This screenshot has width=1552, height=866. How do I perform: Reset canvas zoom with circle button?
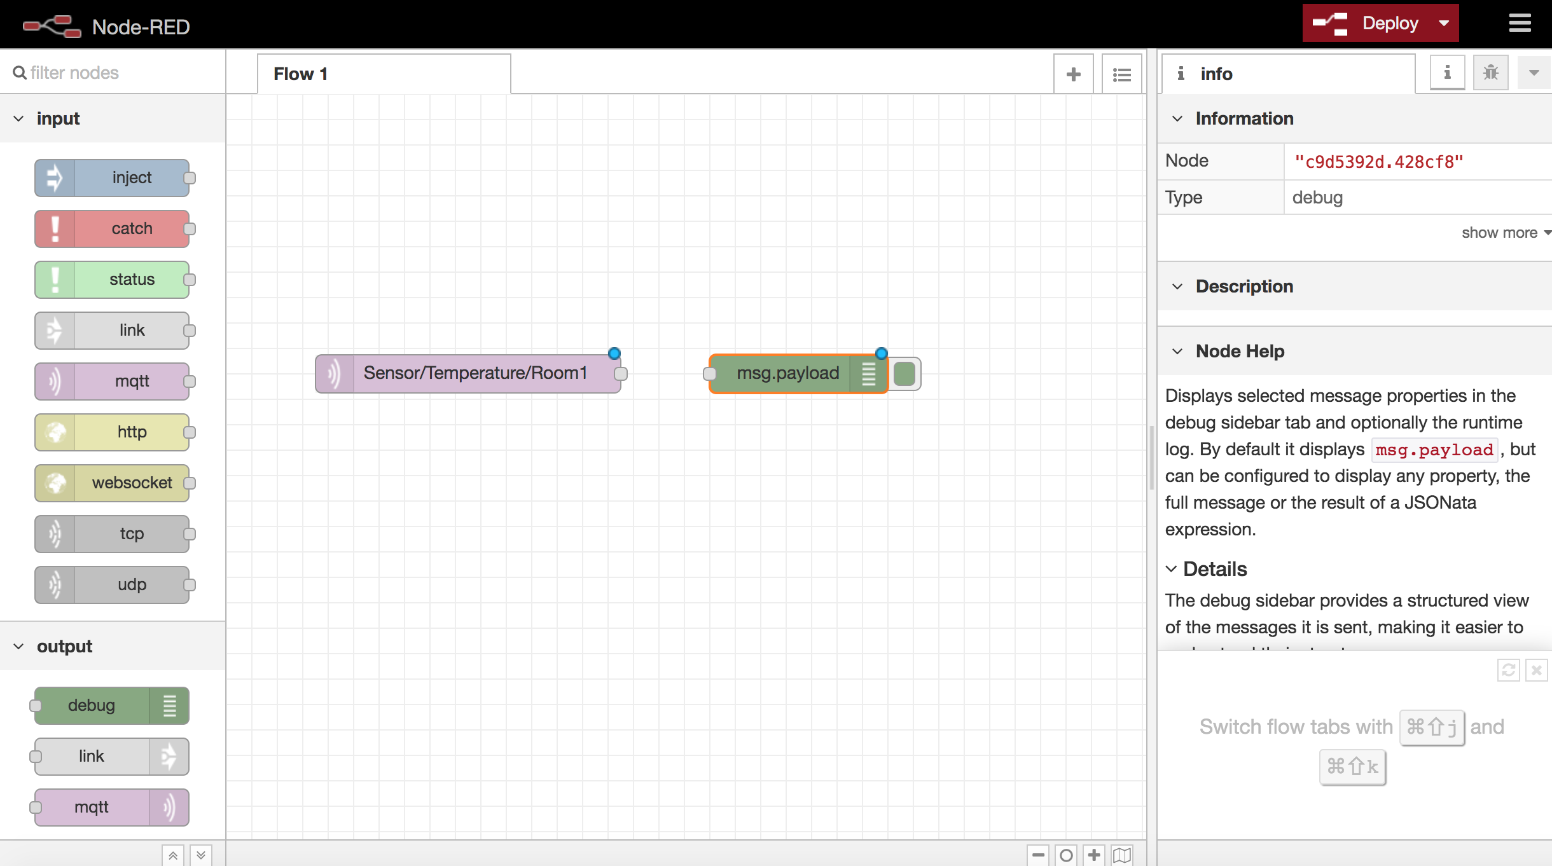tap(1067, 855)
